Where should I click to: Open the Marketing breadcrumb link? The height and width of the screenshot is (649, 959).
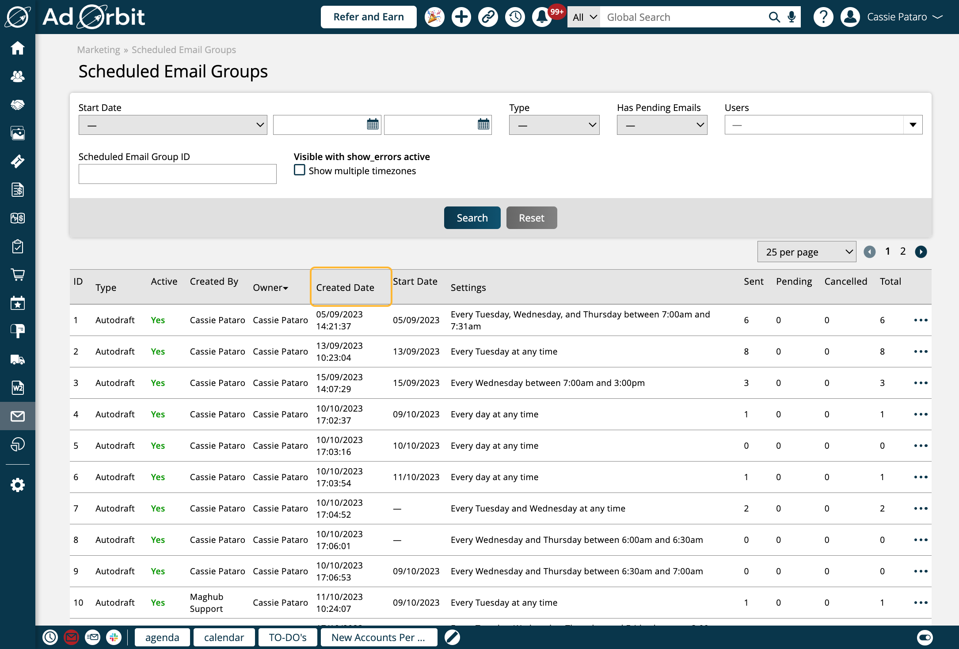point(98,50)
